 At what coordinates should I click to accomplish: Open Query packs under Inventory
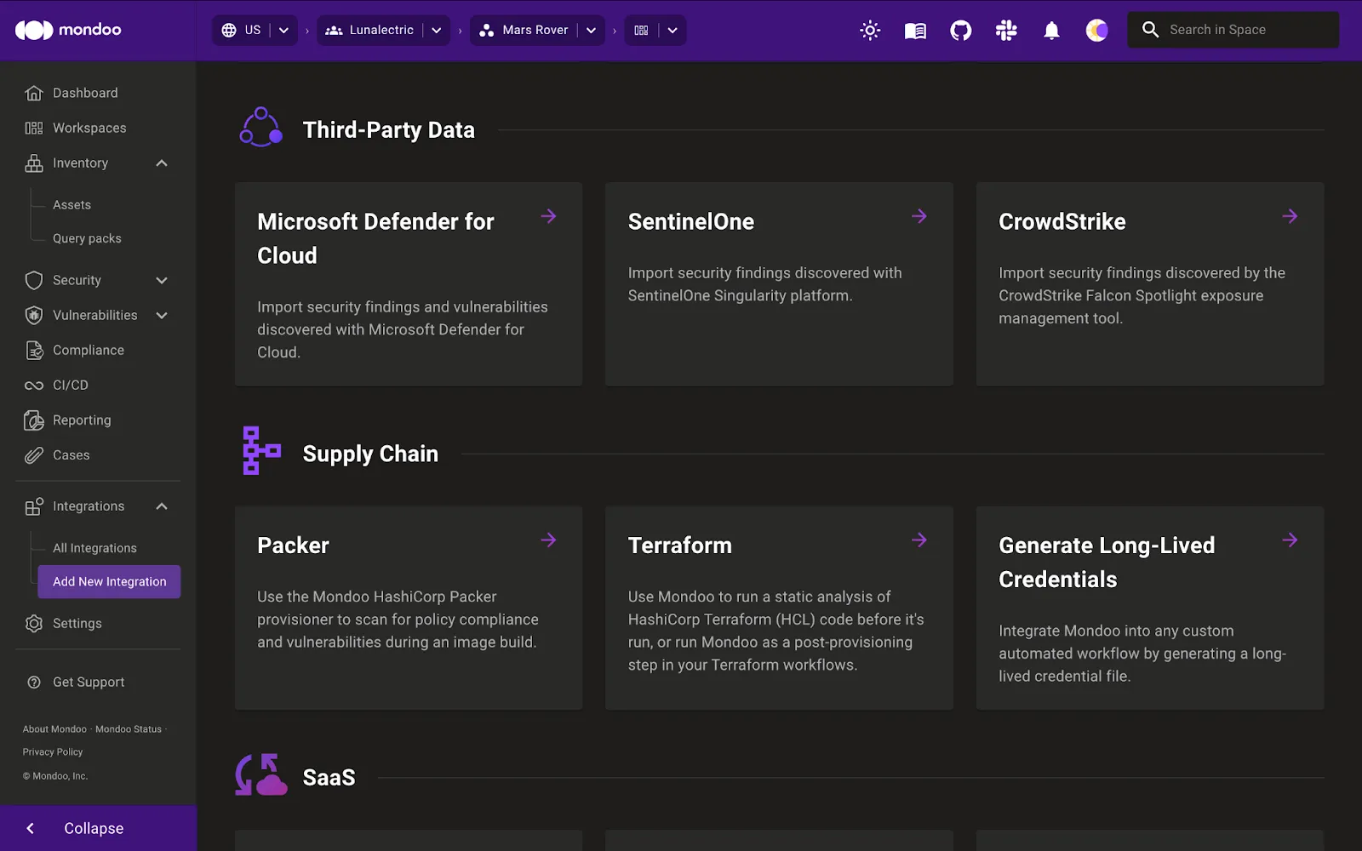click(87, 238)
